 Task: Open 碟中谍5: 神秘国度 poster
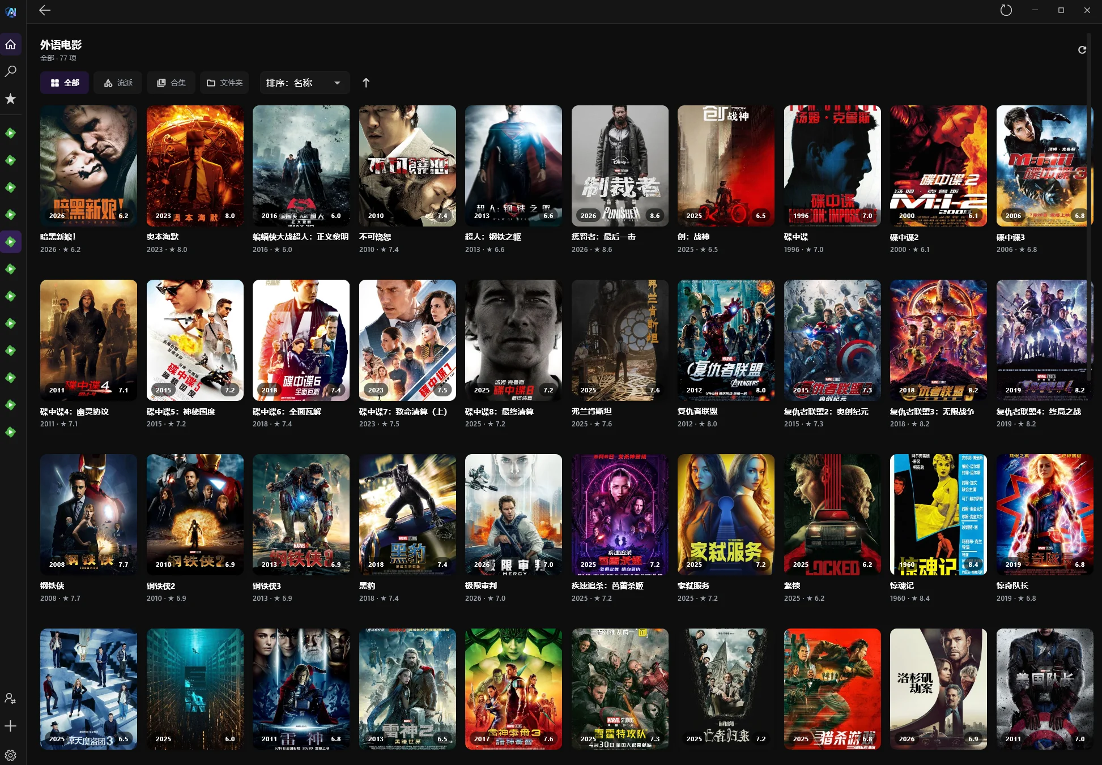(195, 340)
